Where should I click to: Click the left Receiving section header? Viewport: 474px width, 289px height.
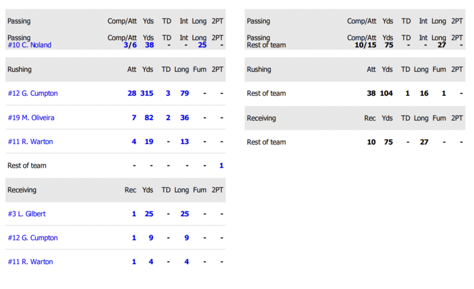(22, 190)
